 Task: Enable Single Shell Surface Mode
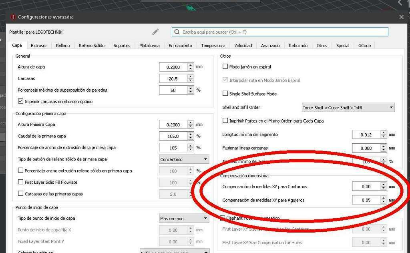225,94
